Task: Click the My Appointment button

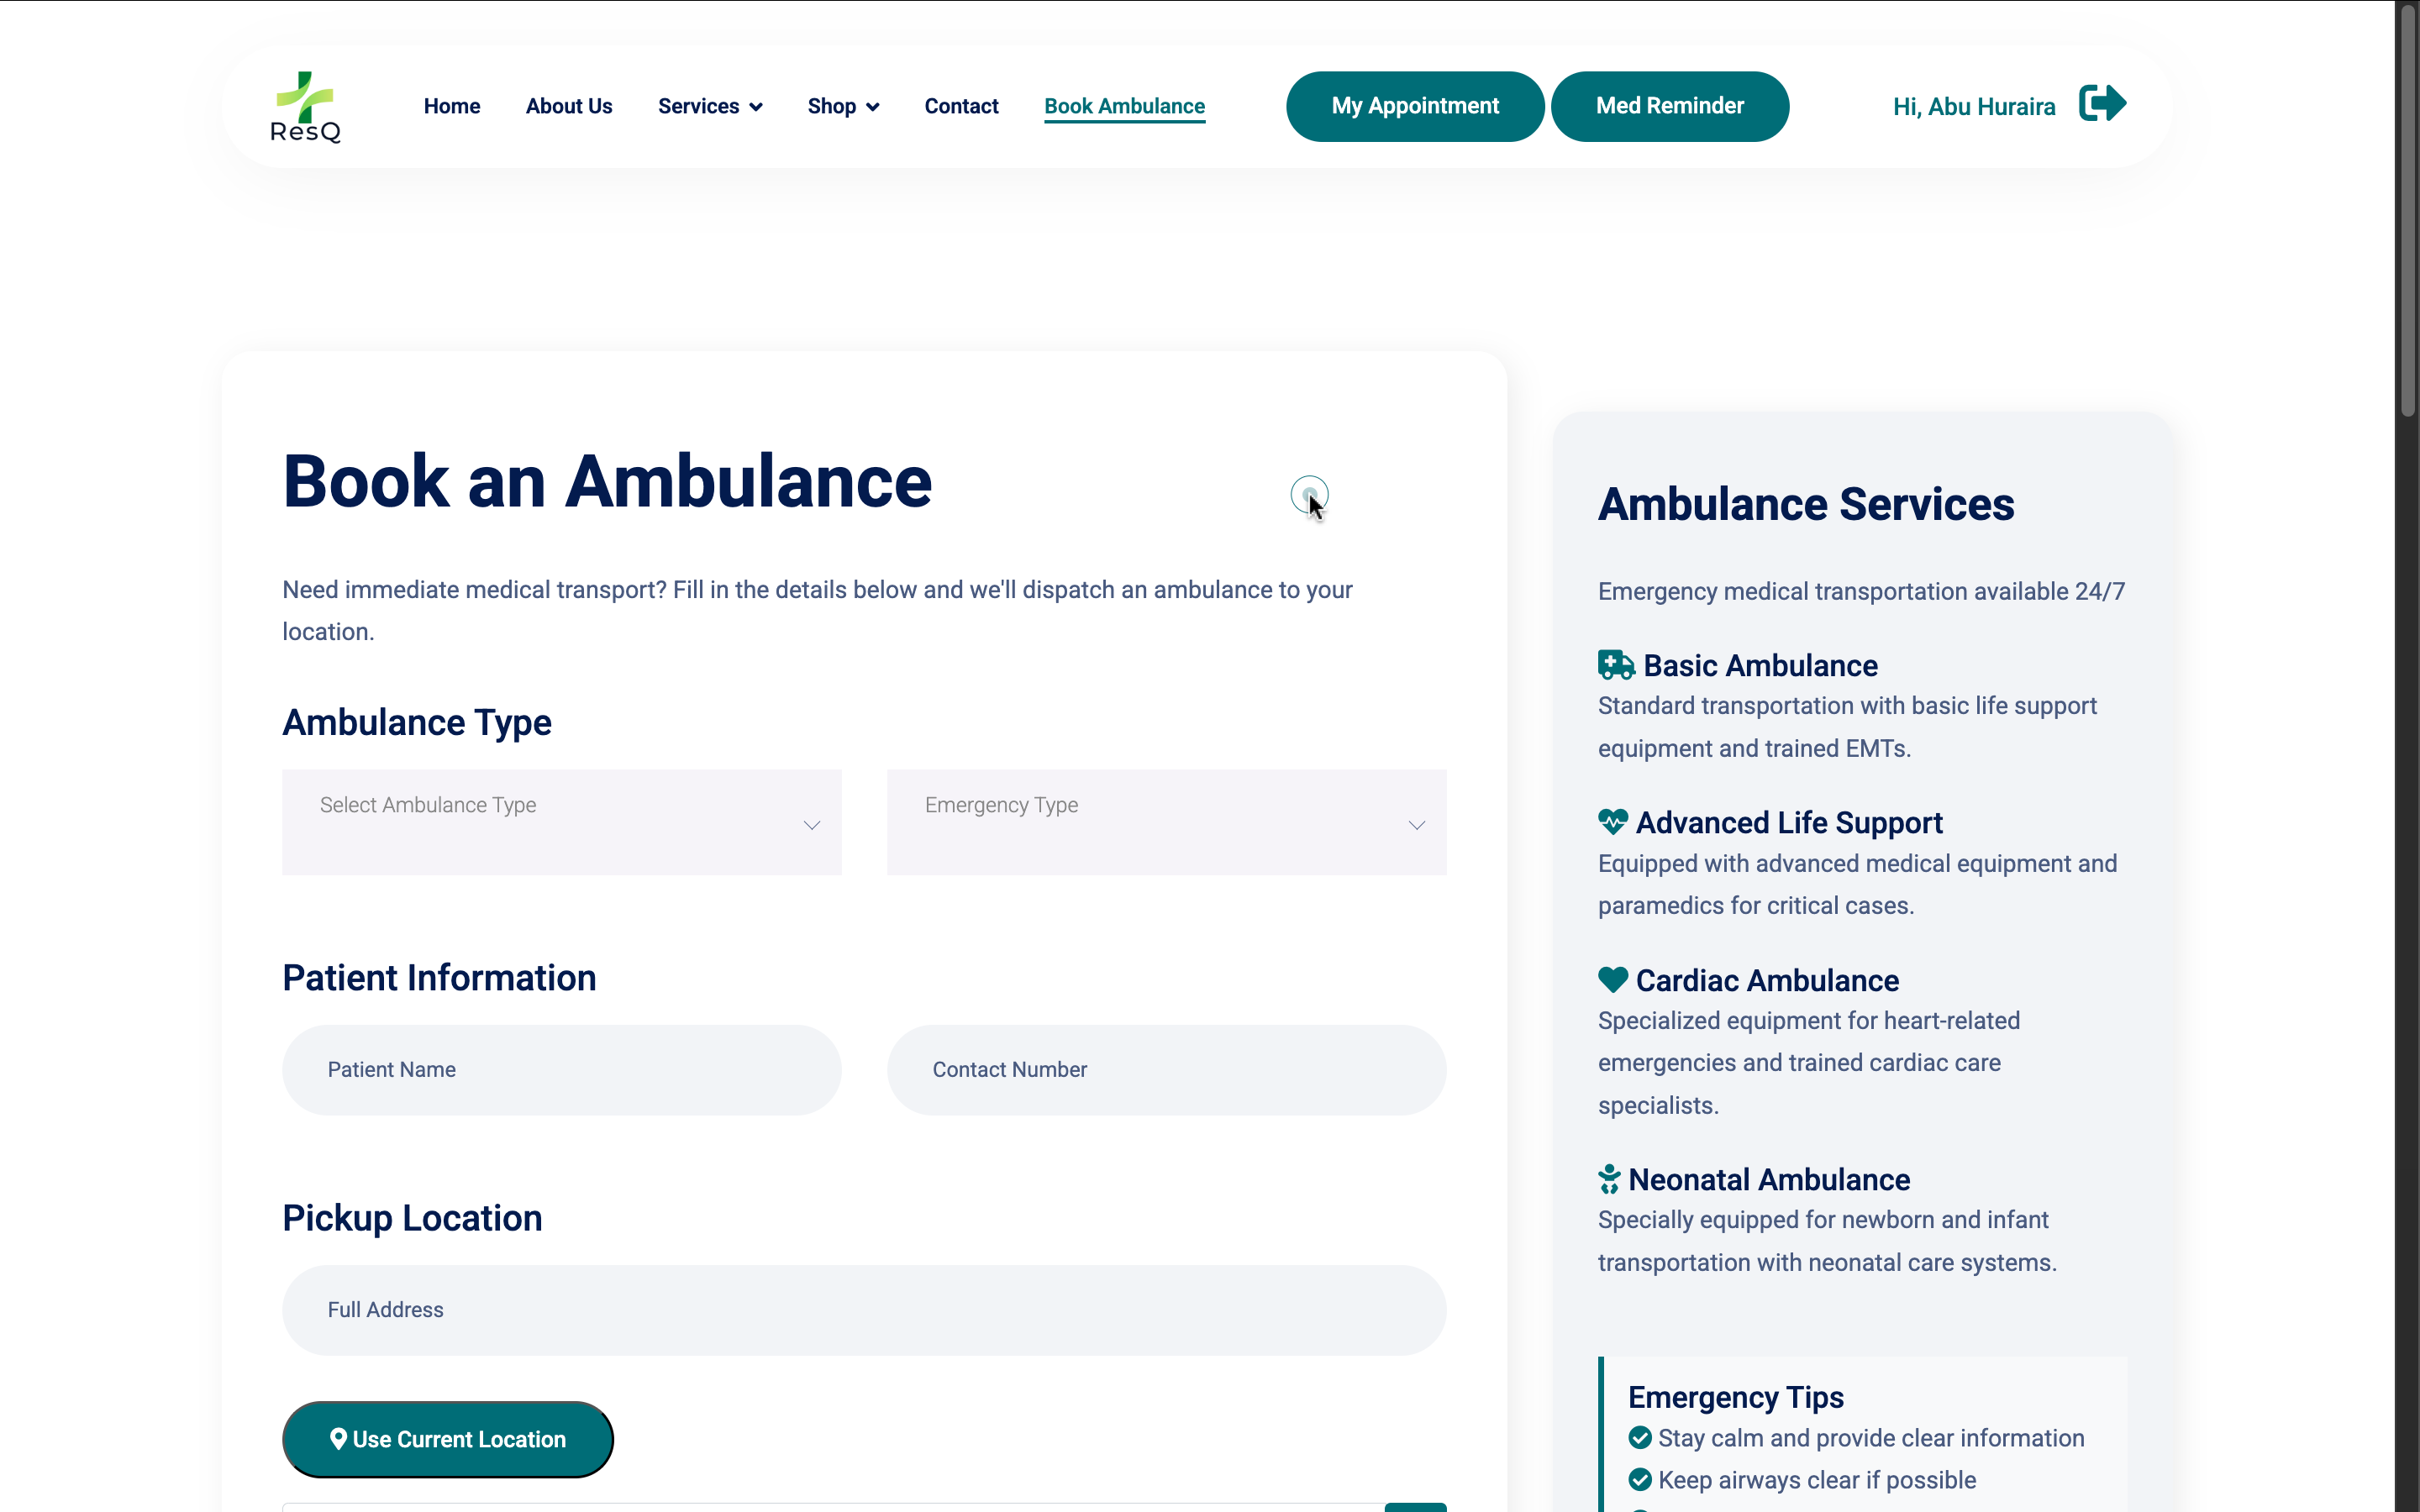Action: [1414, 106]
